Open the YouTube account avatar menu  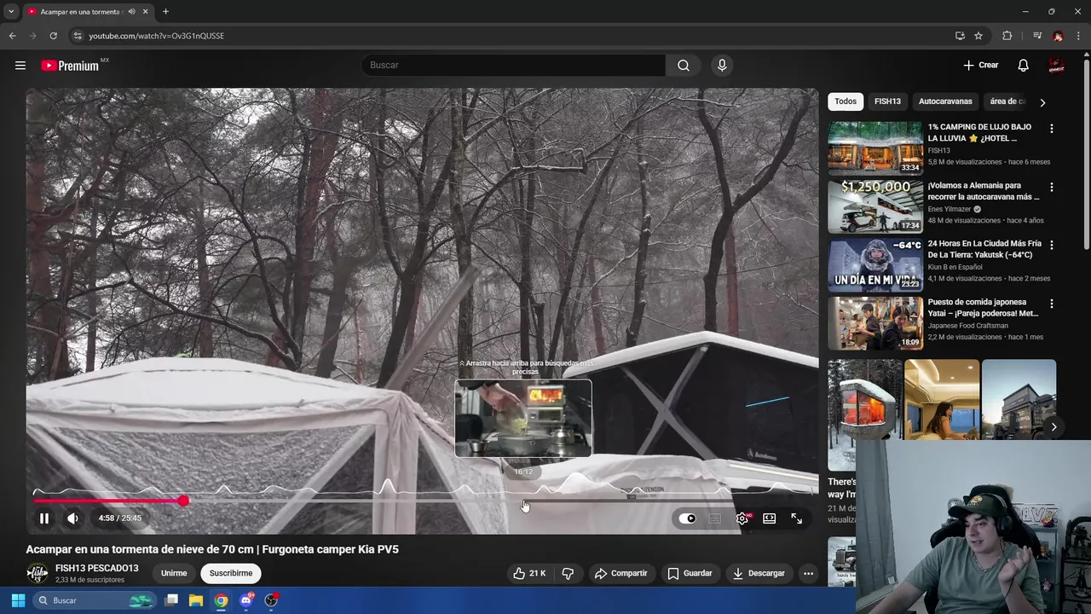[1056, 66]
